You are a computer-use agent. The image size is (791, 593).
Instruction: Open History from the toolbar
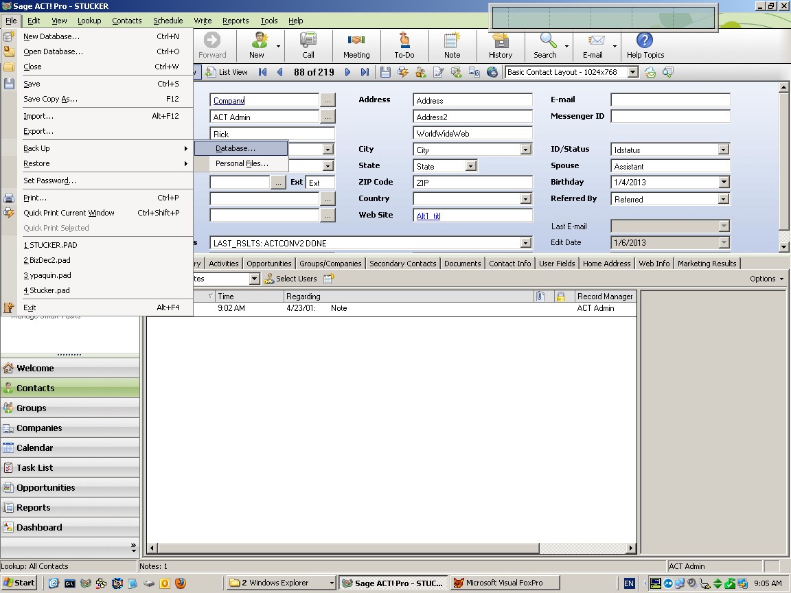coord(500,40)
